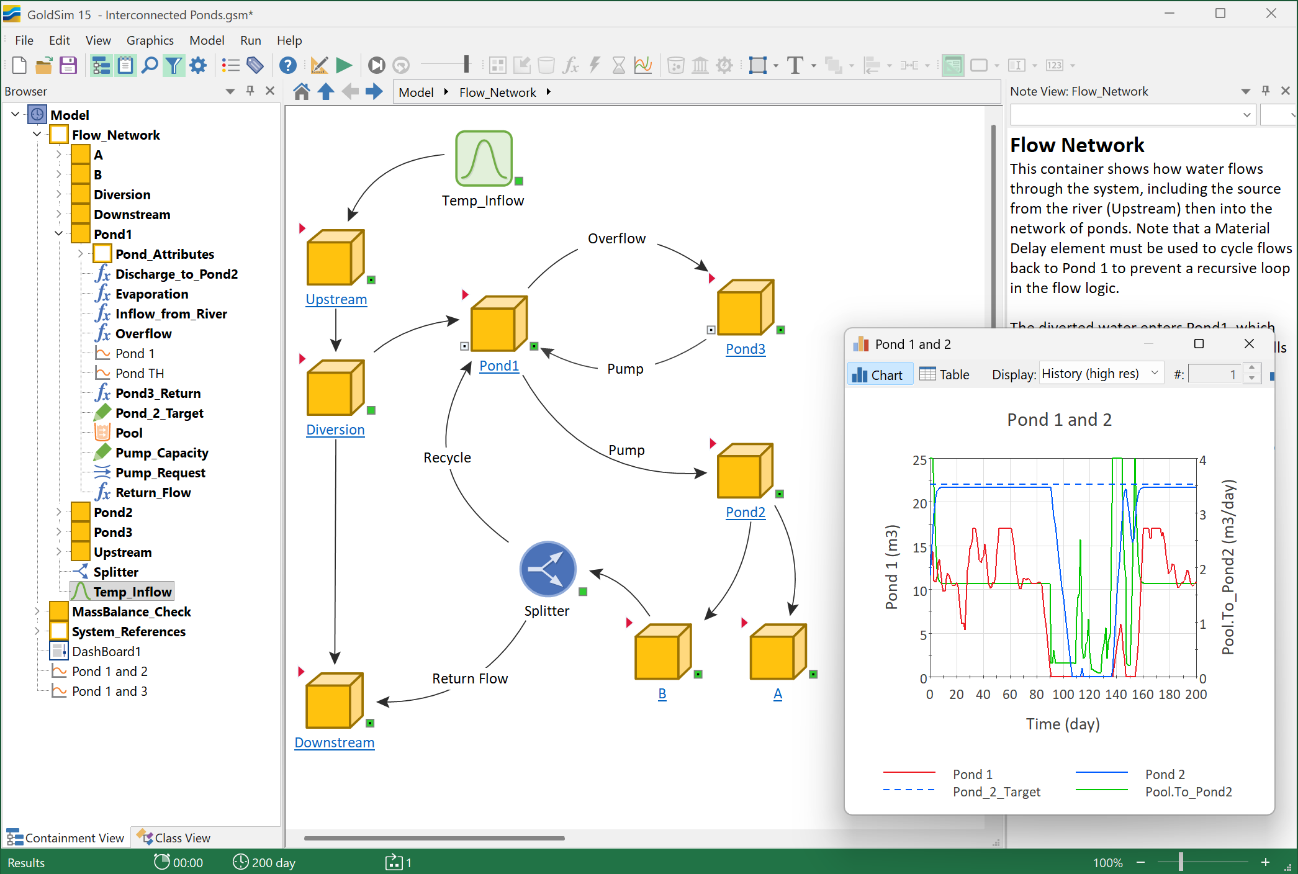Expand the MassBalance_Check tree node
Viewport: 1298px width, 874px height.
pyautogui.click(x=37, y=611)
